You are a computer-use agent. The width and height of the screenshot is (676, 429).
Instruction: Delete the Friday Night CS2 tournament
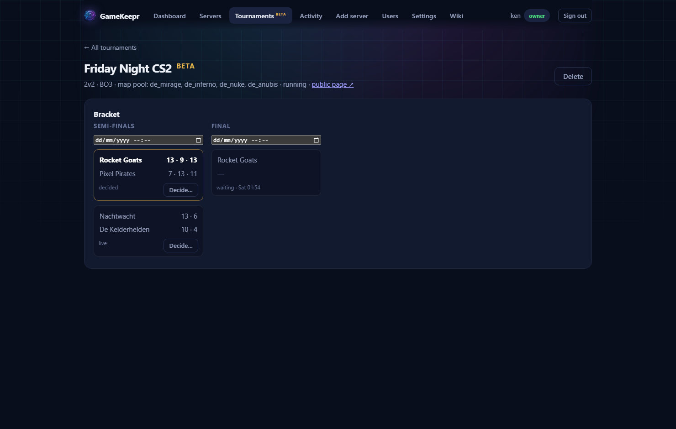(x=573, y=76)
